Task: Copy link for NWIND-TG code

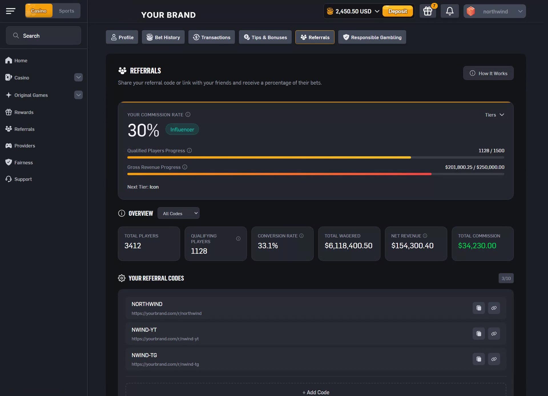Action: click(x=494, y=359)
